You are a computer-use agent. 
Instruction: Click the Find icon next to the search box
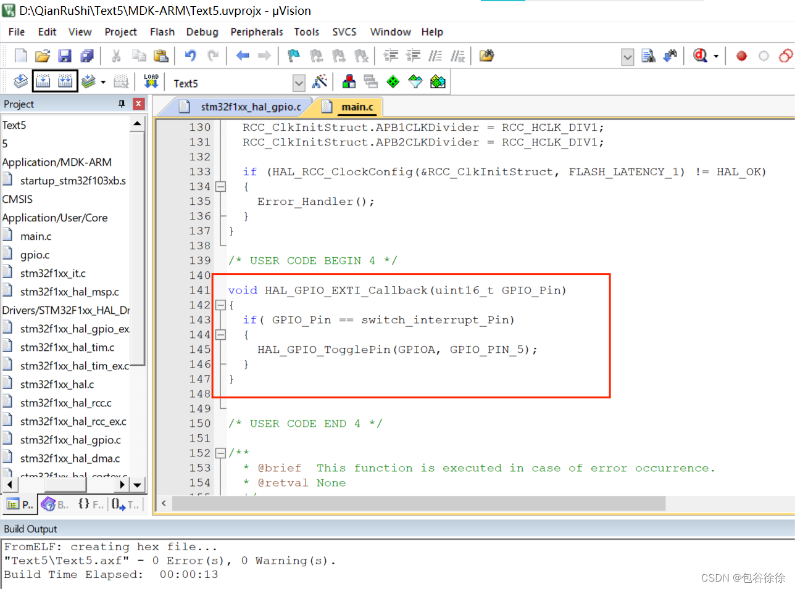tap(648, 56)
